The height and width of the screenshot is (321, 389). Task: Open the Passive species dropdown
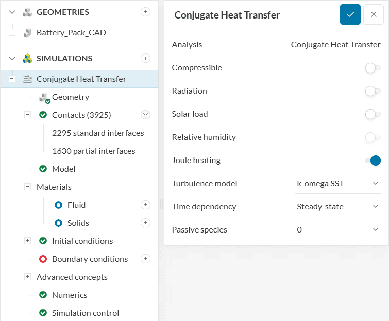pyautogui.click(x=337, y=229)
